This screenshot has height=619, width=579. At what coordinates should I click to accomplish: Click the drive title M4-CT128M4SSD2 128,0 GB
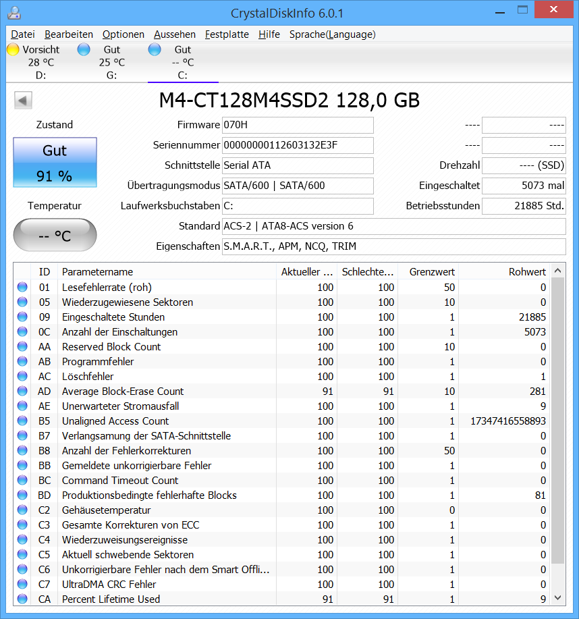pos(289,101)
